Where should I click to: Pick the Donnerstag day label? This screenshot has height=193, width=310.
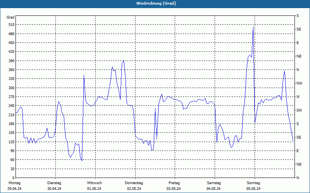click(x=134, y=183)
